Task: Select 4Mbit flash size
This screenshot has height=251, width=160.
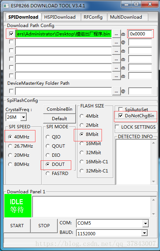Action: point(89,116)
